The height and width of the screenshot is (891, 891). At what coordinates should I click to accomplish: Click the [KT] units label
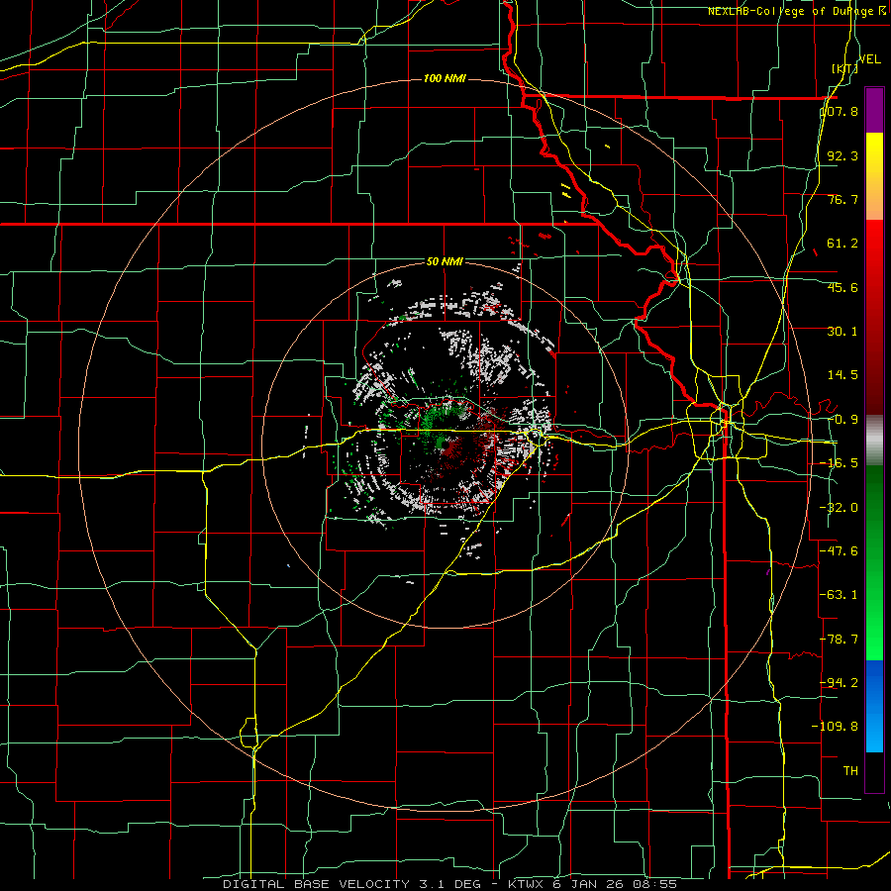pos(844,68)
